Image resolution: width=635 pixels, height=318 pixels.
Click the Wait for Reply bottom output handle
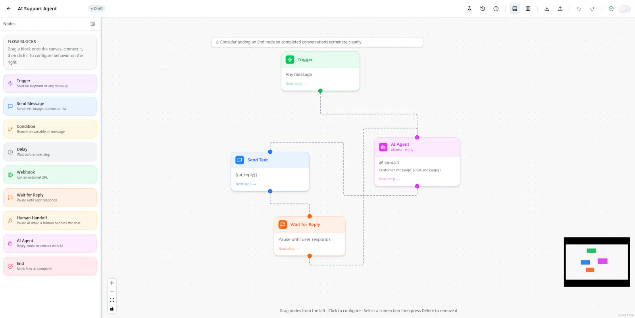point(310,256)
